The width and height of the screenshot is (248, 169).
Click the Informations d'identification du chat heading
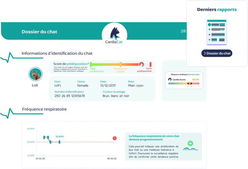coord(57,53)
